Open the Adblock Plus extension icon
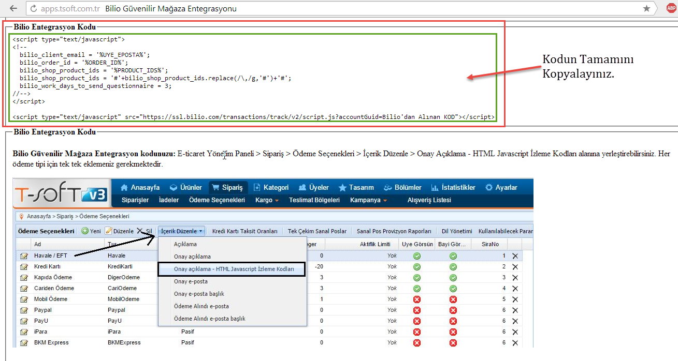This screenshot has height=361, width=678. pyautogui.click(x=670, y=8)
